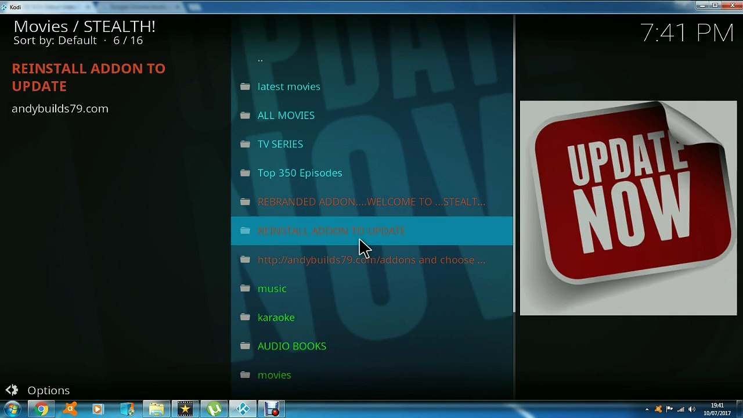Select the http://andybuilds79.com/addons entry
This screenshot has width=743, height=418.
coord(371,260)
